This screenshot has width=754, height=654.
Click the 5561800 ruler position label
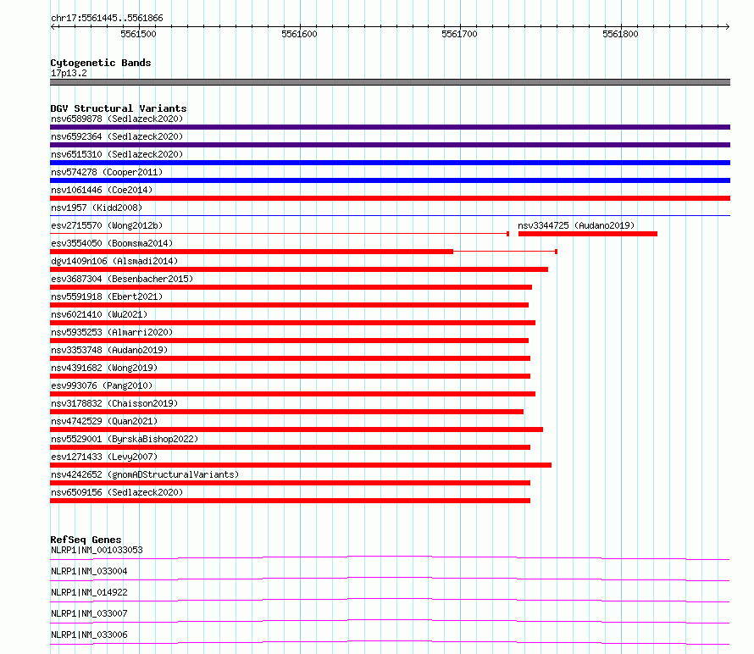click(620, 34)
